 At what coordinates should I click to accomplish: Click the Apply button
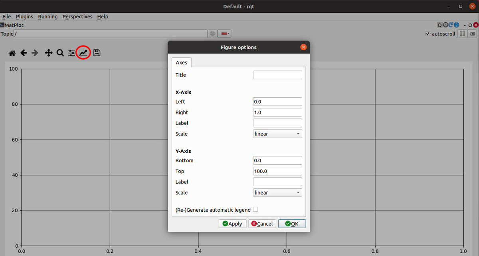pyautogui.click(x=232, y=224)
